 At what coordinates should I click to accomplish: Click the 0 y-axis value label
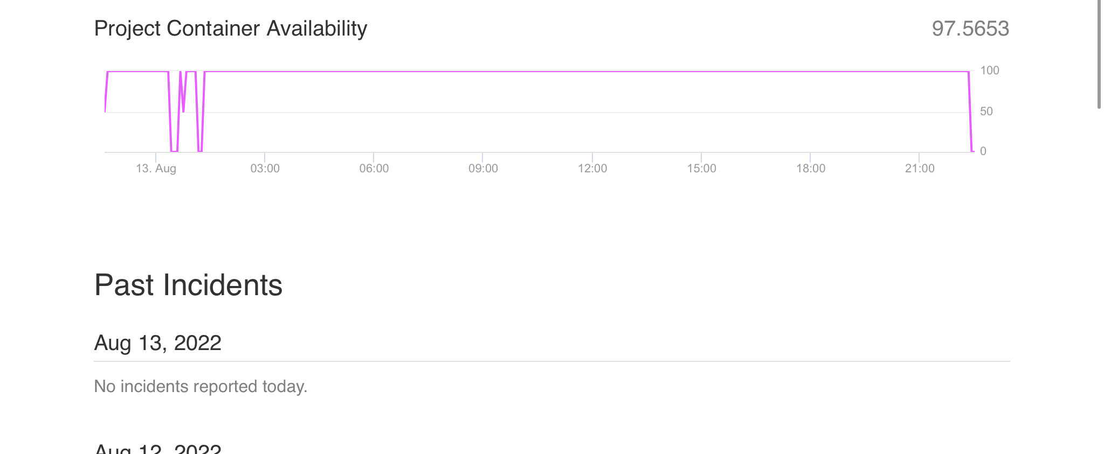click(983, 151)
